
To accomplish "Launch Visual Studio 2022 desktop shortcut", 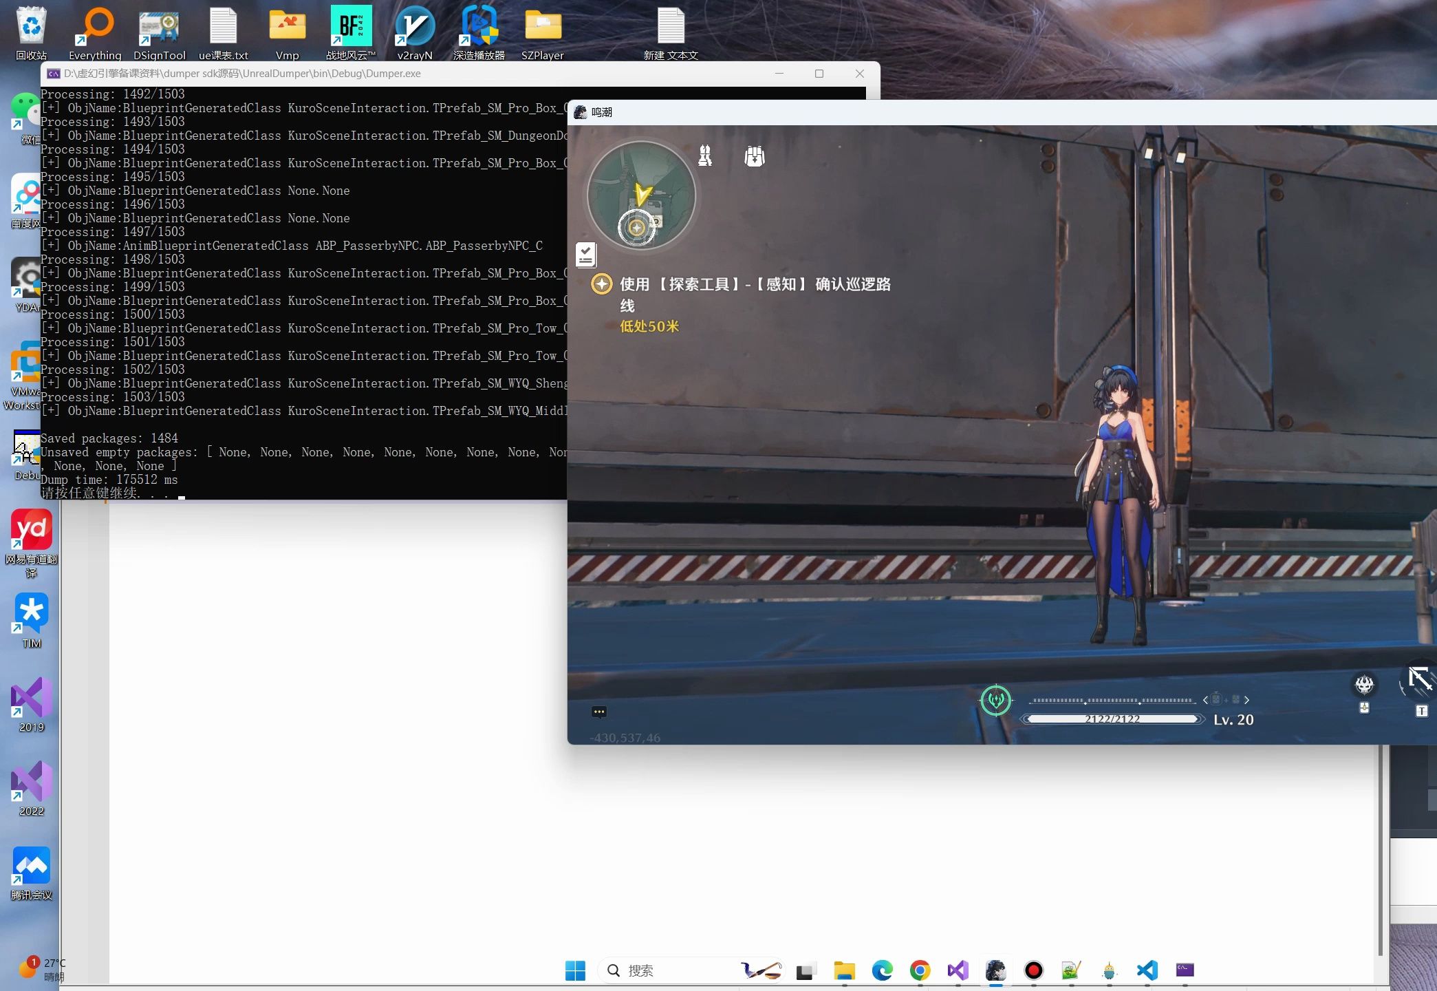I will [31, 788].
